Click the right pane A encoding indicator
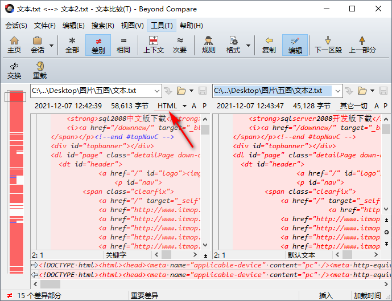 377,106
